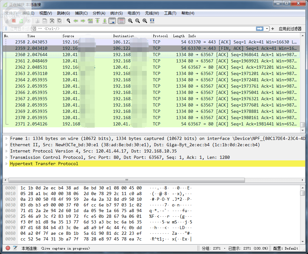Image resolution: width=308 pixels, height=254 pixels.
Task: Open the 统计(S) menu
Action: 116,13
